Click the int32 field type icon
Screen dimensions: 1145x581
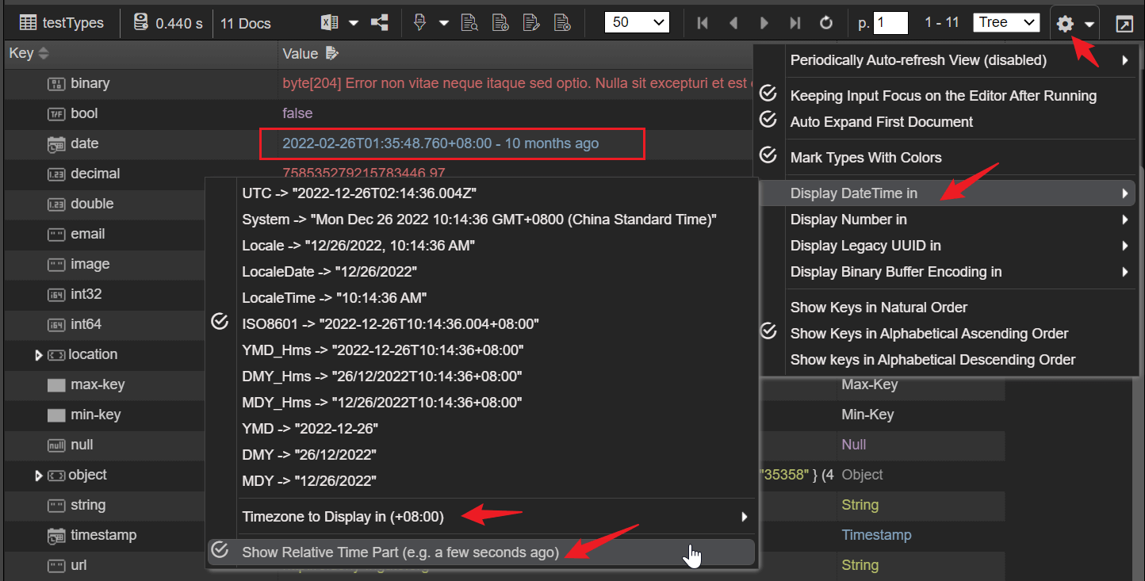point(56,294)
